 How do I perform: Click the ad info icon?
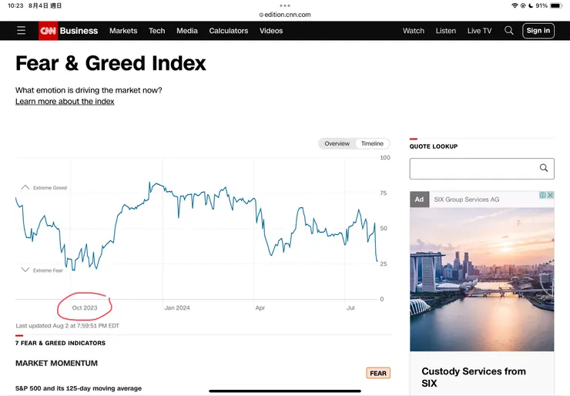pos(542,196)
